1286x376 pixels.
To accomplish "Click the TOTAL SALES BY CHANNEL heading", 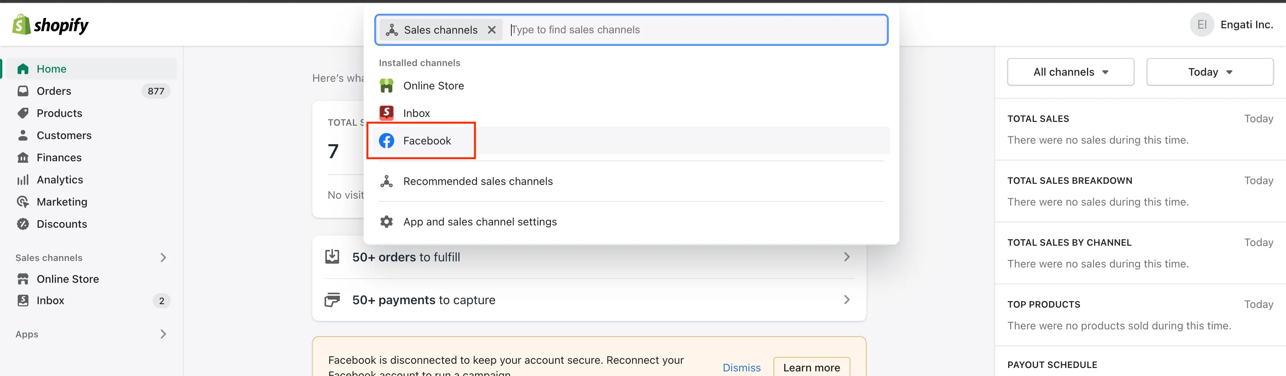I will tap(1069, 242).
